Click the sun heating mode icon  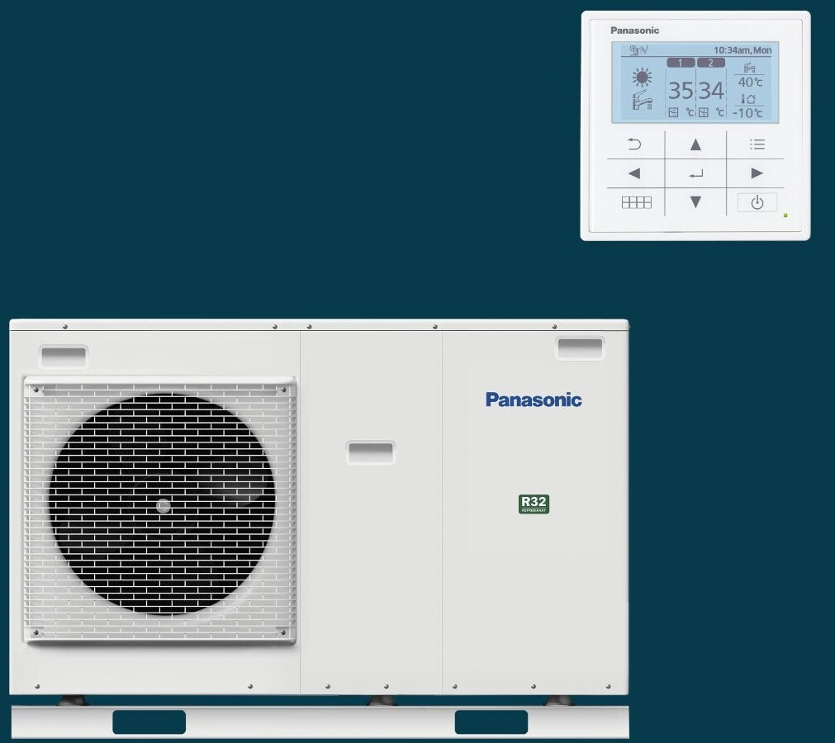[x=642, y=78]
